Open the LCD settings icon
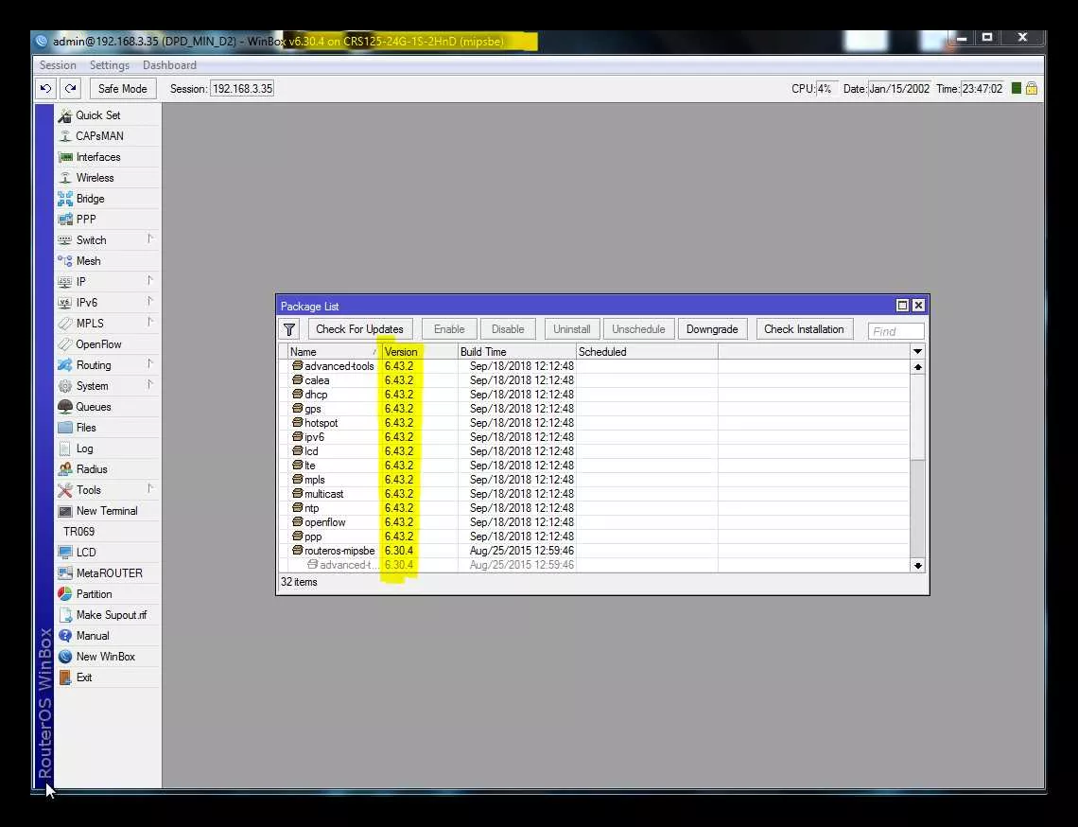Screen dimensions: 1078x827 coord(65,553)
